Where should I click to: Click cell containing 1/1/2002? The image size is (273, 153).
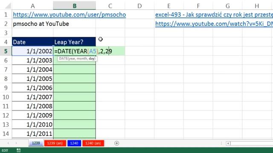pyautogui.click(x=32, y=51)
